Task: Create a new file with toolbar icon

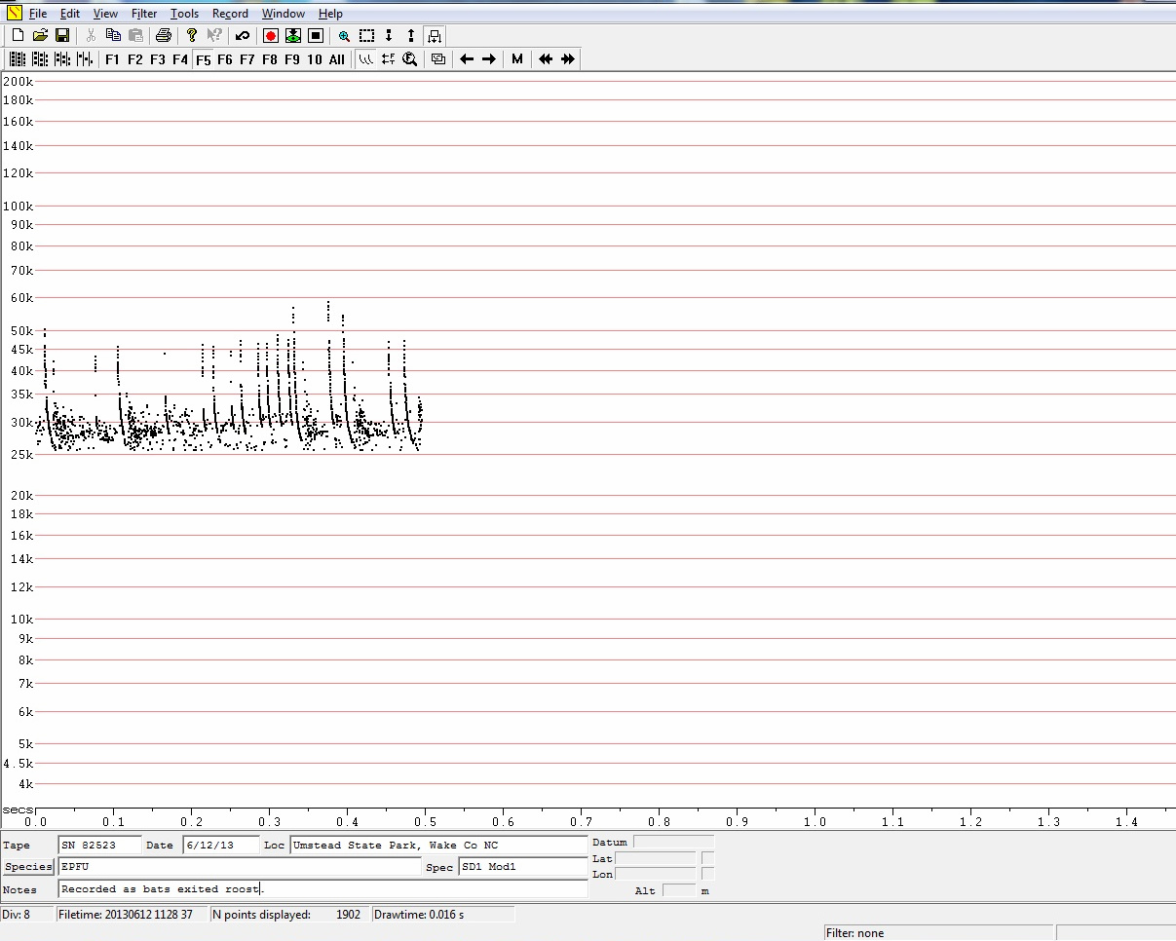Action: 18,35
